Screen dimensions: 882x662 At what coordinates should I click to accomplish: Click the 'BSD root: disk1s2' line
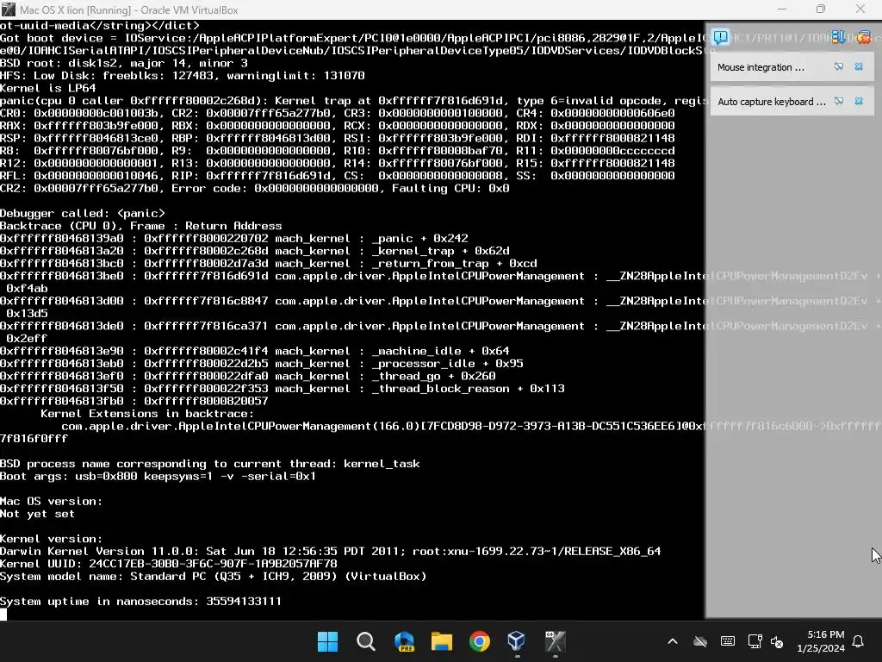pyautogui.click(x=124, y=63)
